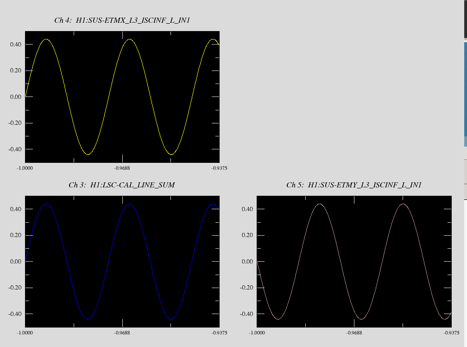Click the blue Ch 3 waveform plot
Viewport: 467px width, 347px height.
click(122, 262)
